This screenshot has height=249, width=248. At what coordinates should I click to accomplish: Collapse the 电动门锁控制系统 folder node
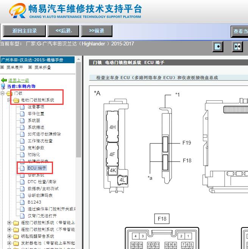click(x=9, y=100)
